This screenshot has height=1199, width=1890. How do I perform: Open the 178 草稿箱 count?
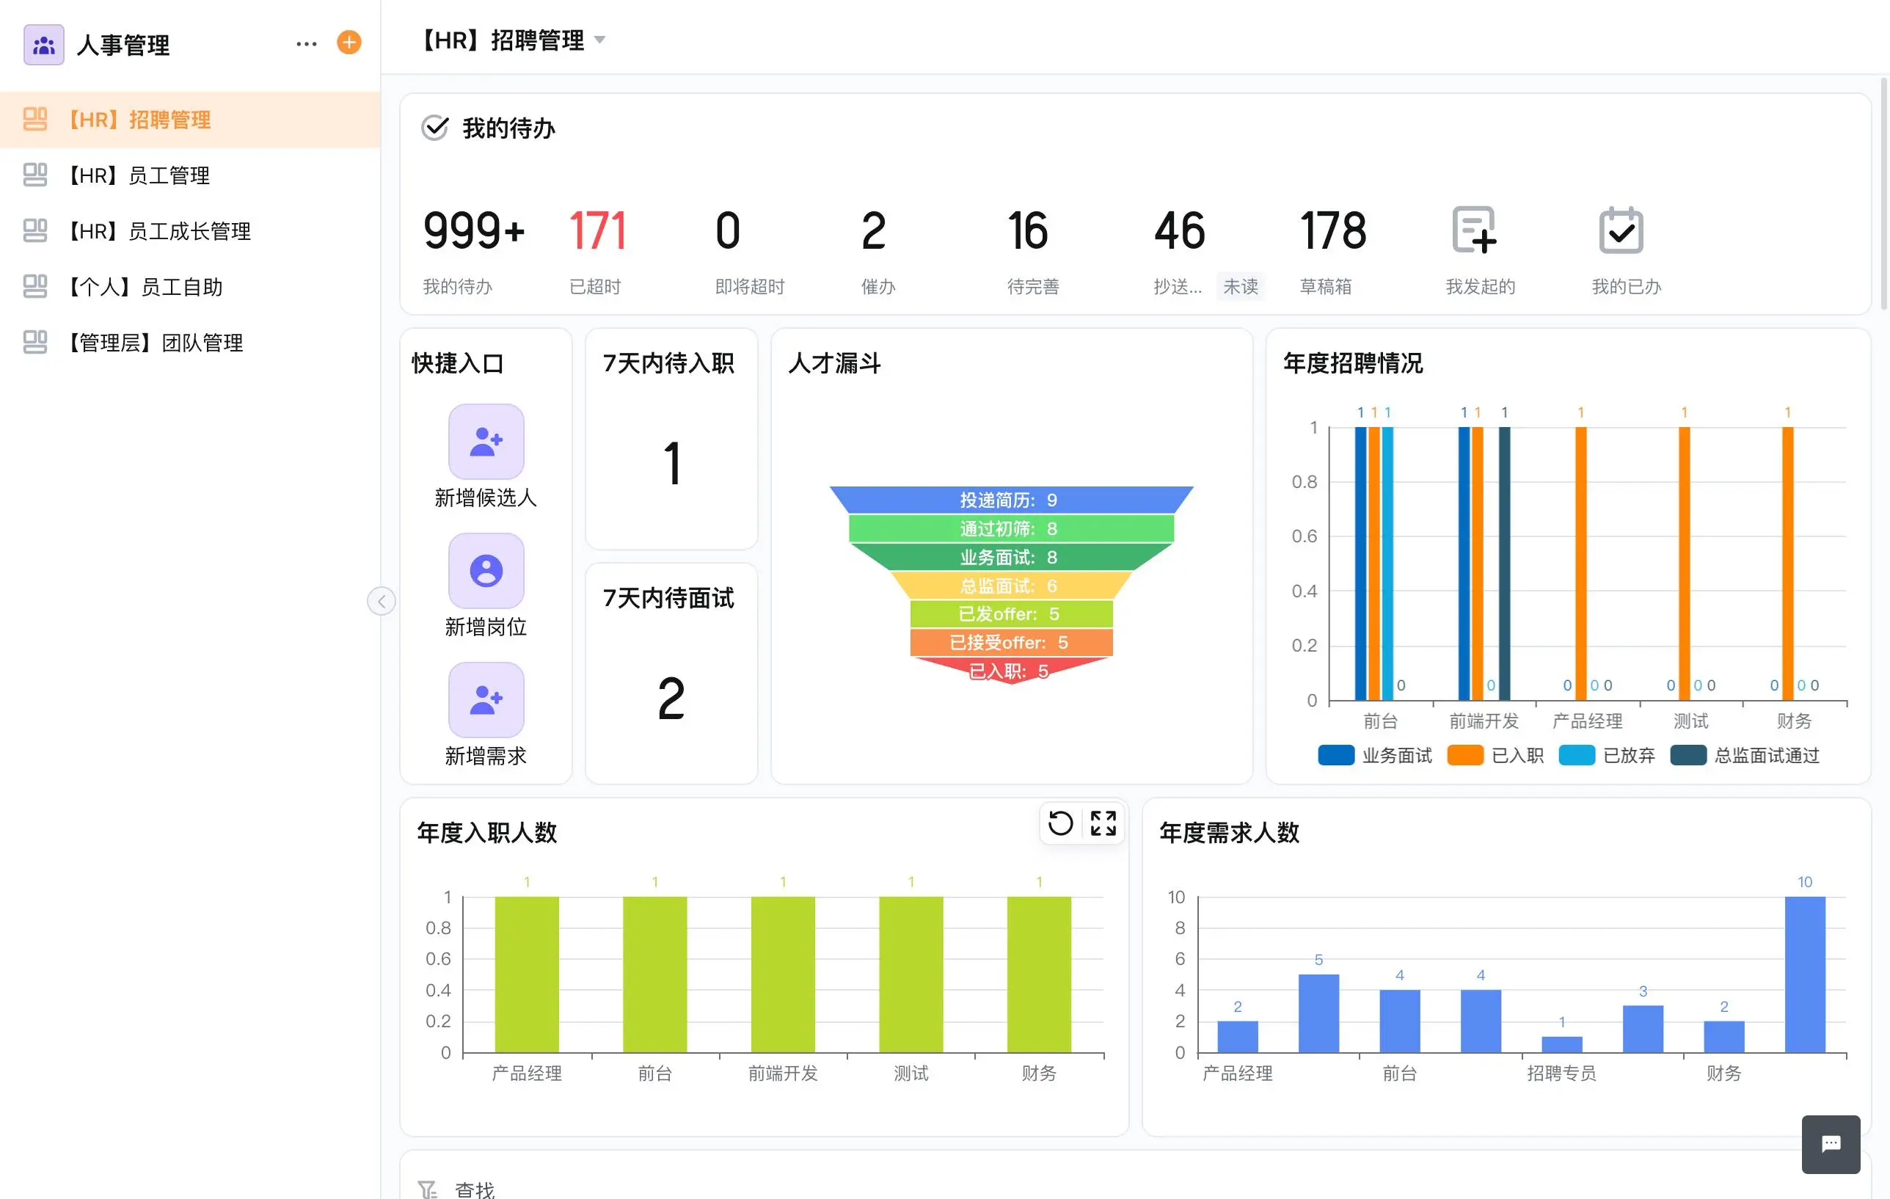coord(1332,231)
